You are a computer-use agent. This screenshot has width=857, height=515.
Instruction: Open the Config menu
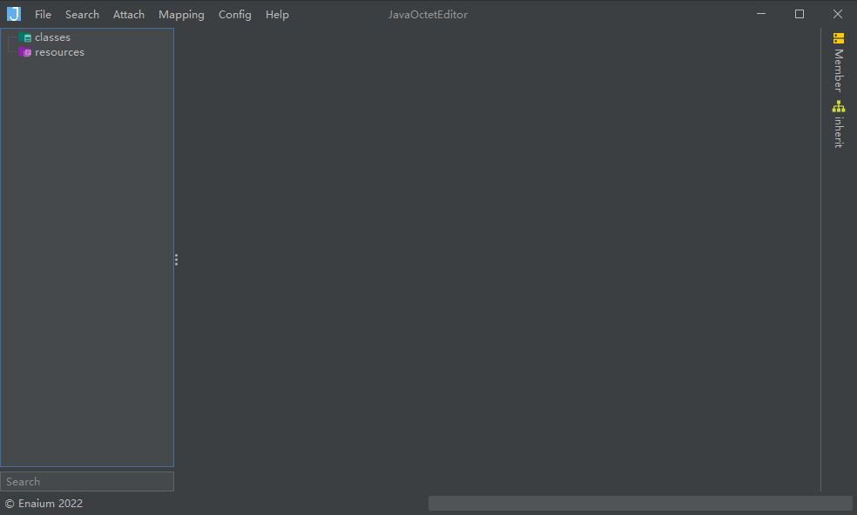coord(234,15)
